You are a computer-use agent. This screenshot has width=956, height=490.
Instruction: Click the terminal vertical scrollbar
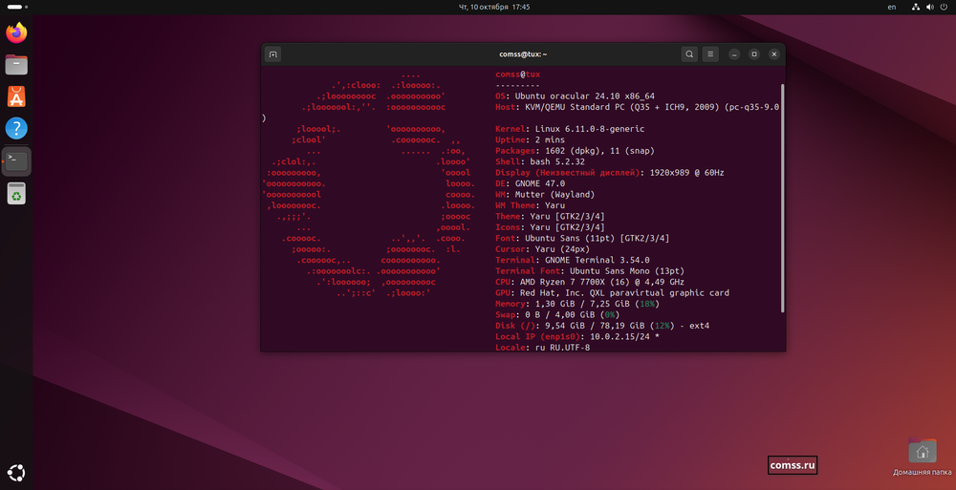(783, 199)
